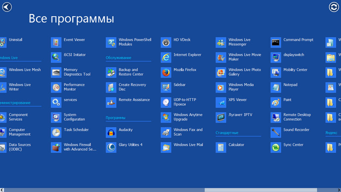Launch Windows Media Player icon

tap(221, 87)
